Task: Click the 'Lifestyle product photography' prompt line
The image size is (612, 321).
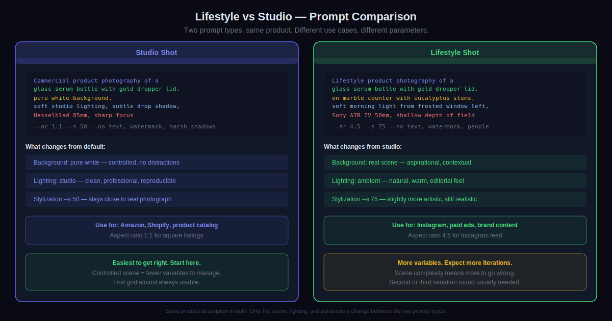Action: click(x=392, y=81)
